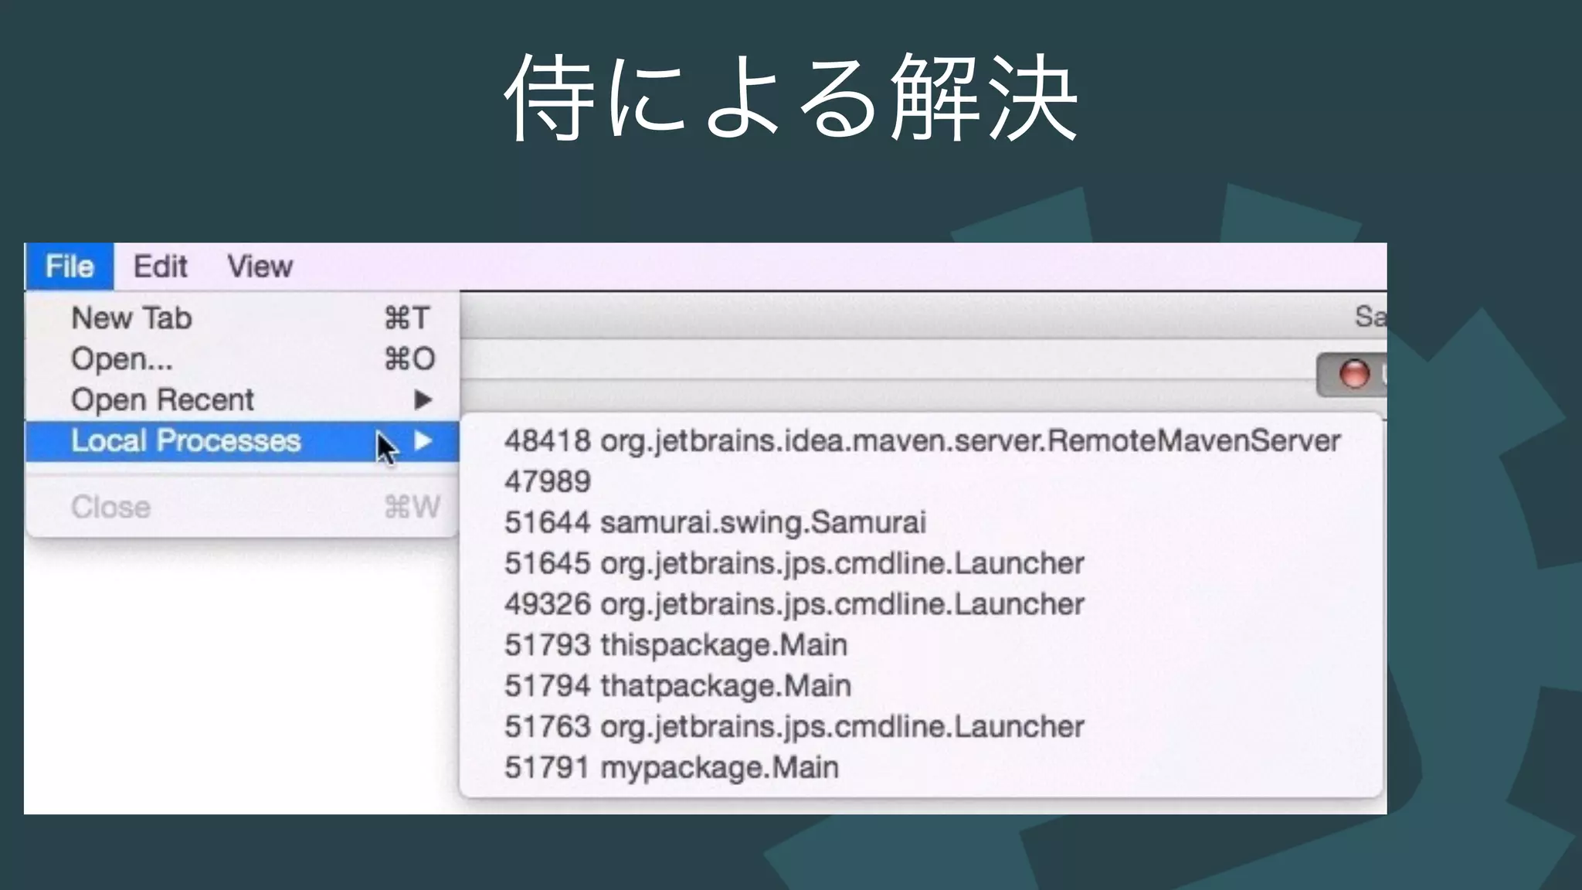Select New Tab menu entry
The height and width of the screenshot is (890, 1582).
pos(131,318)
